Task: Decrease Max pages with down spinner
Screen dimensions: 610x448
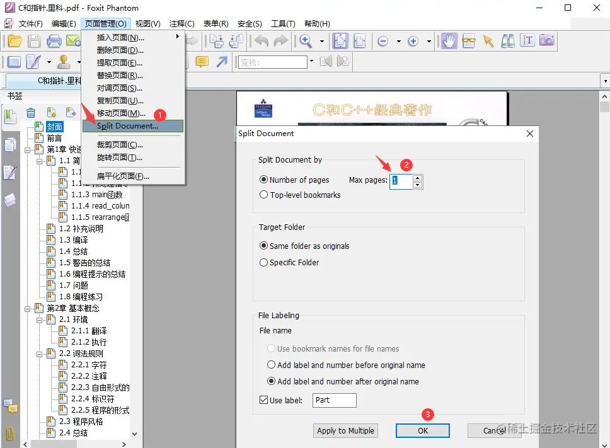Action: pos(417,185)
